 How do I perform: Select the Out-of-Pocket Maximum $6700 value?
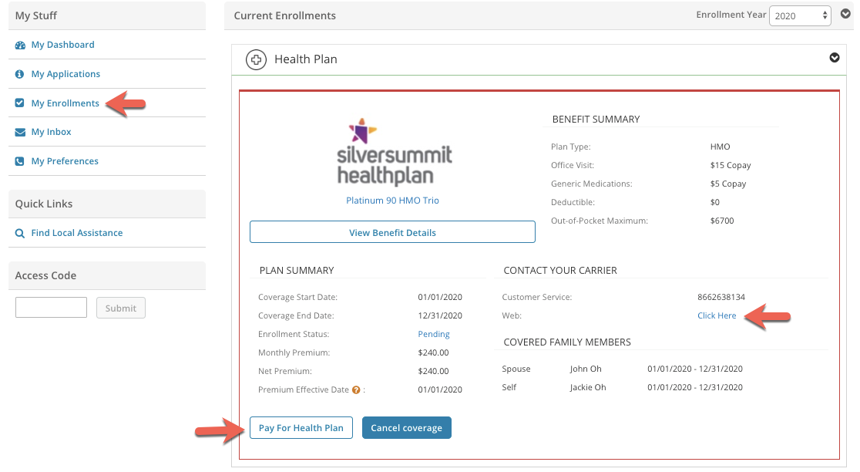[722, 221]
